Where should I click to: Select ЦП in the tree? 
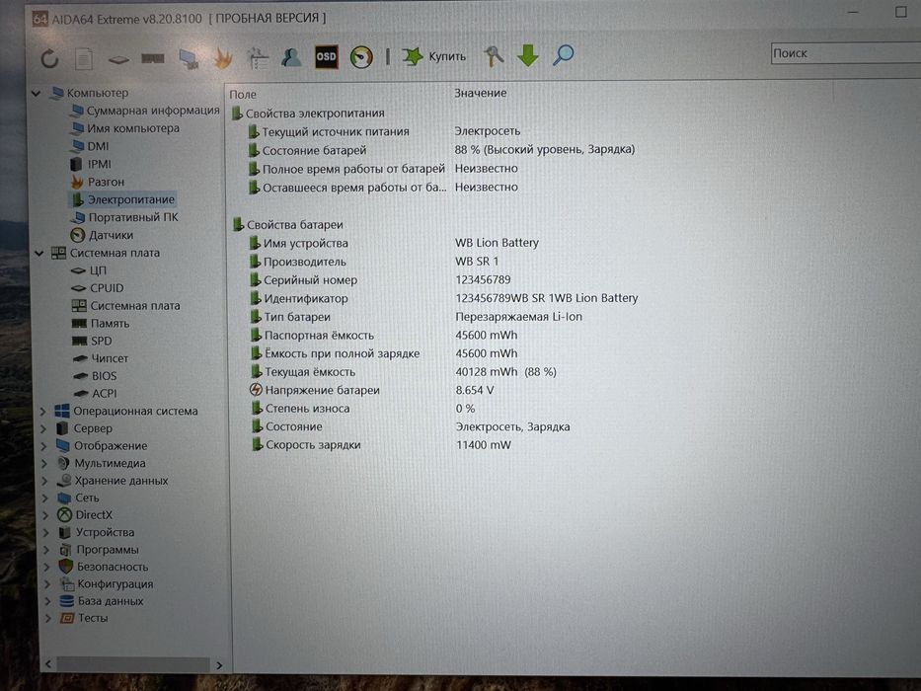coord(89,270)
